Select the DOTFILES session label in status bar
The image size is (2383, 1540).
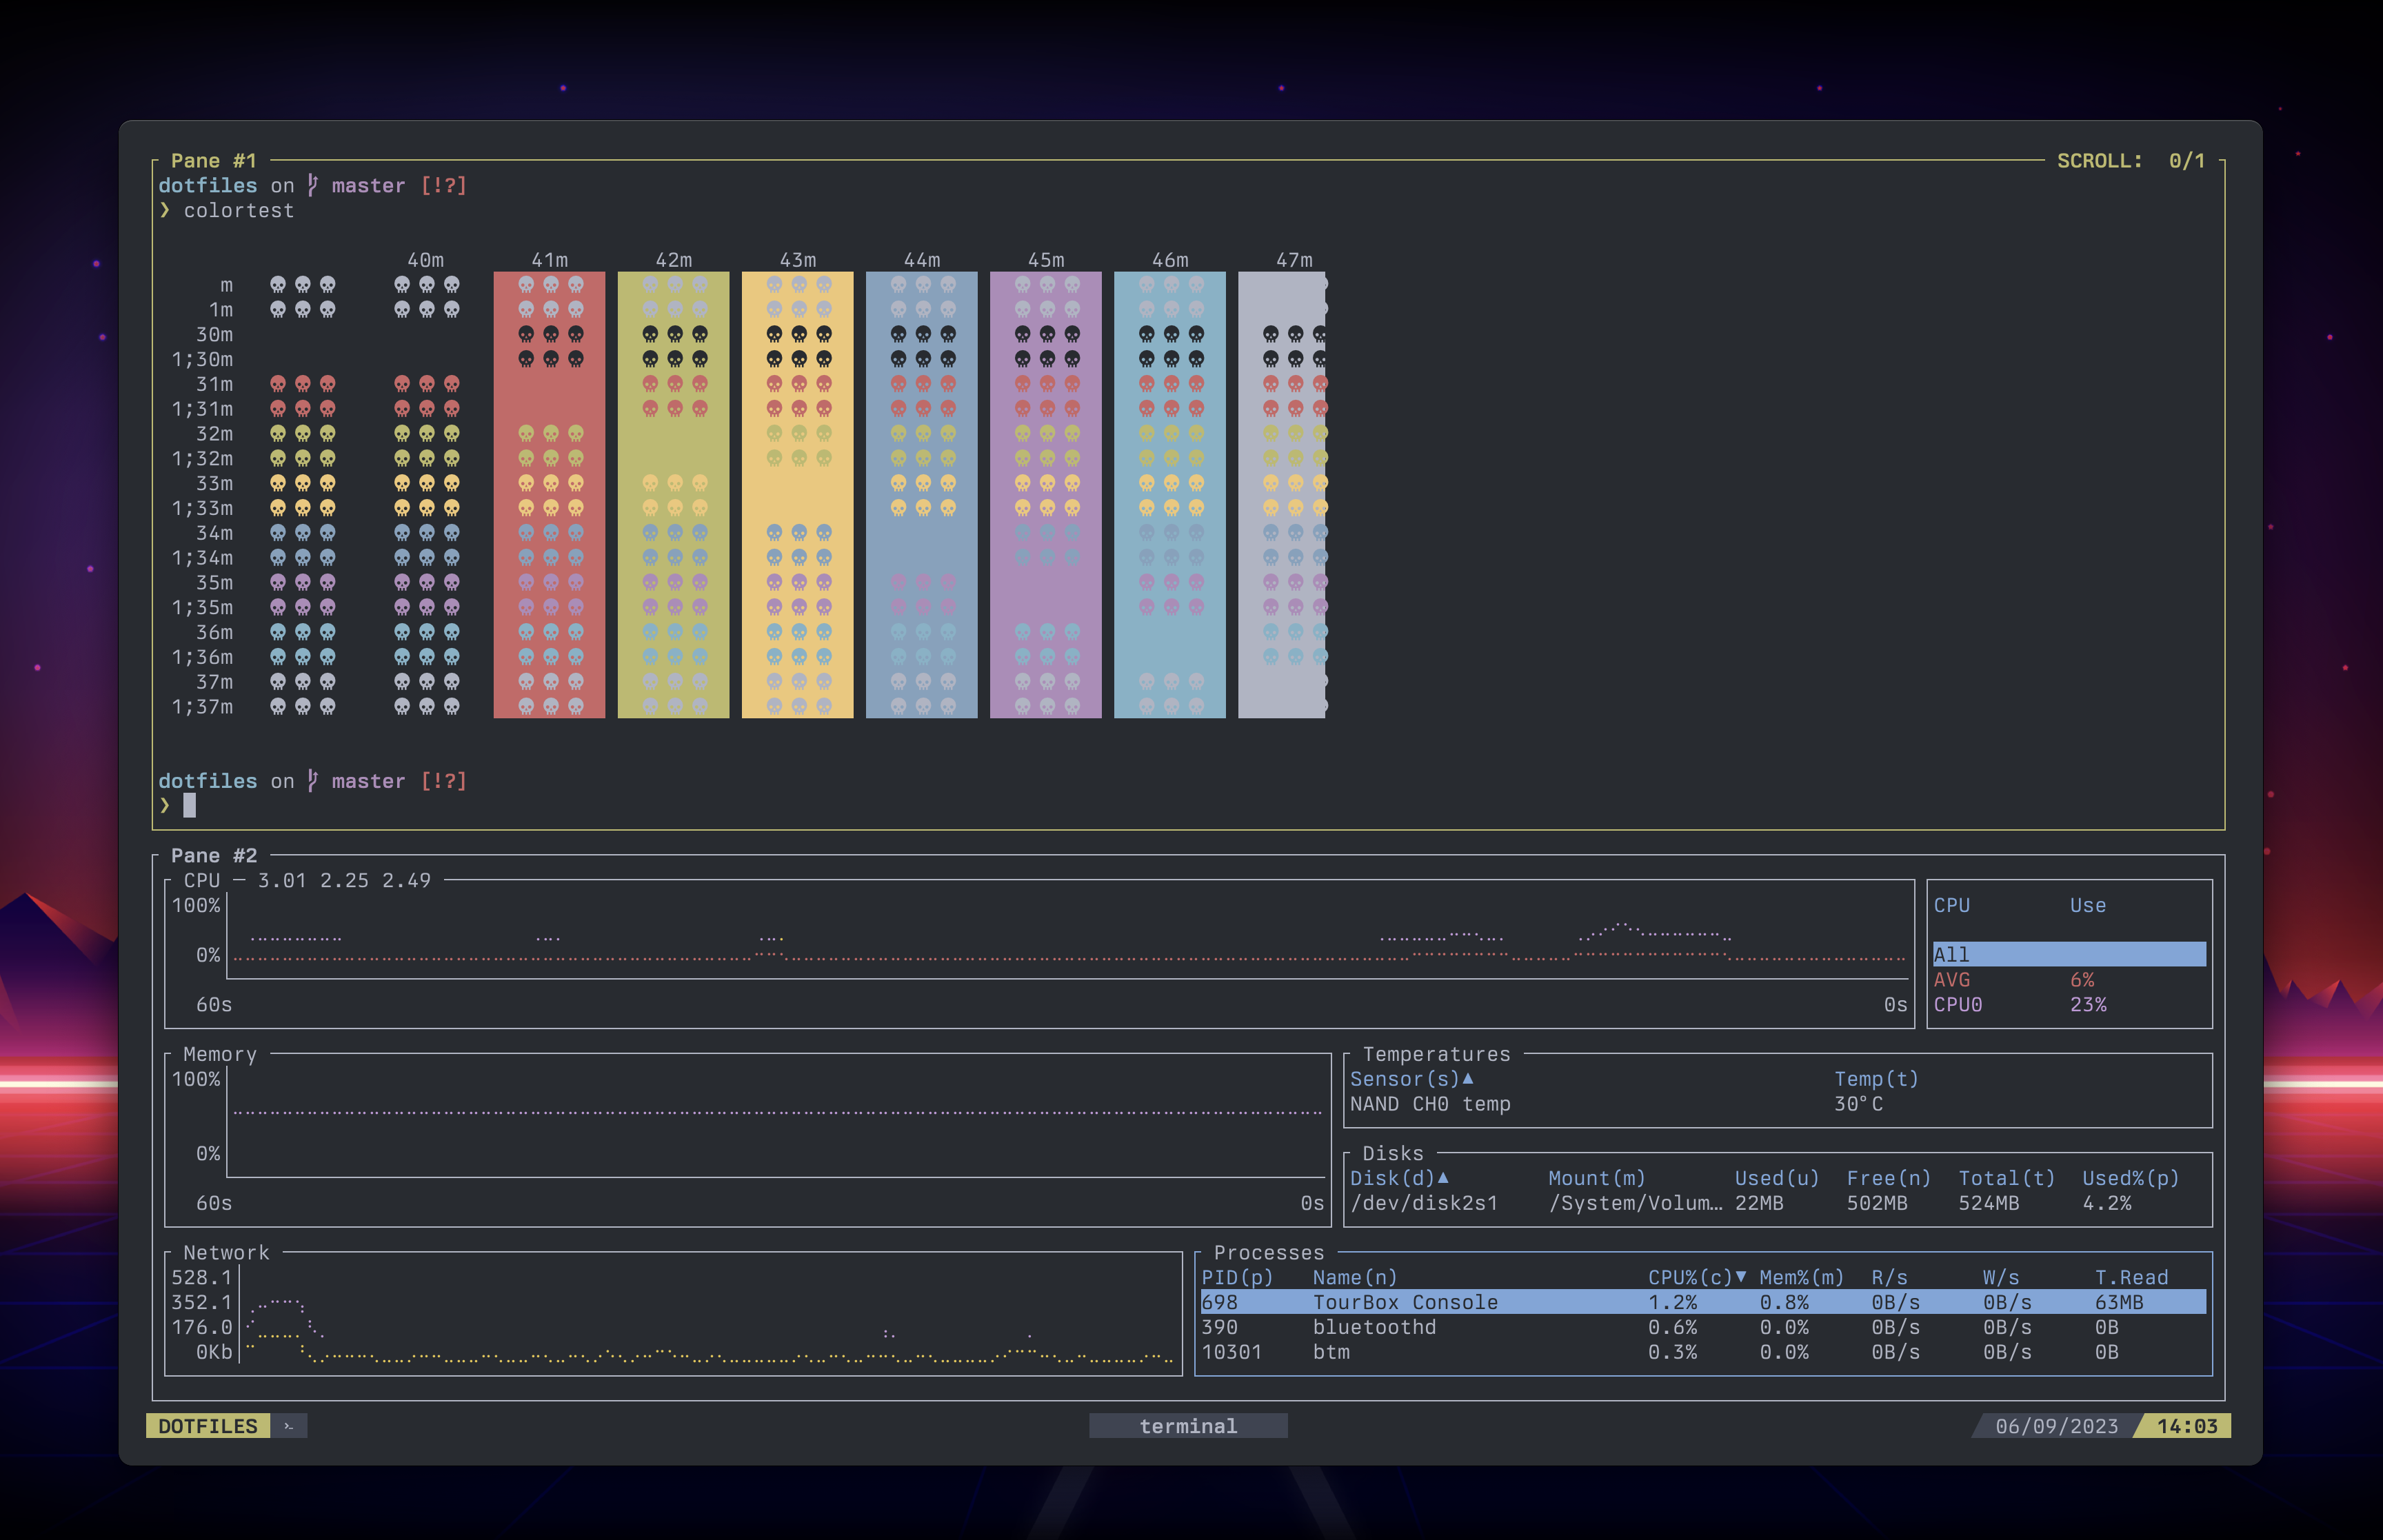point(208,1426)
